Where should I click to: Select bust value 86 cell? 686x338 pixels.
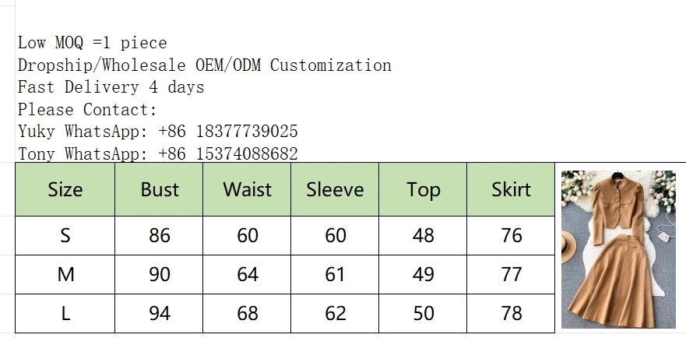click(x=159, y=235)
